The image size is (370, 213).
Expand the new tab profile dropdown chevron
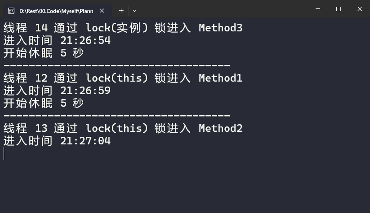(134, 11)
